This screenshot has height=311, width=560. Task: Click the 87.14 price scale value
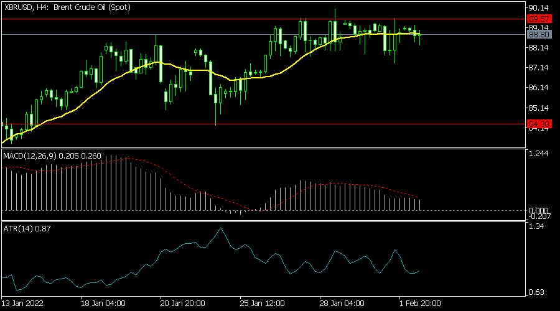(x=538, y=68)
